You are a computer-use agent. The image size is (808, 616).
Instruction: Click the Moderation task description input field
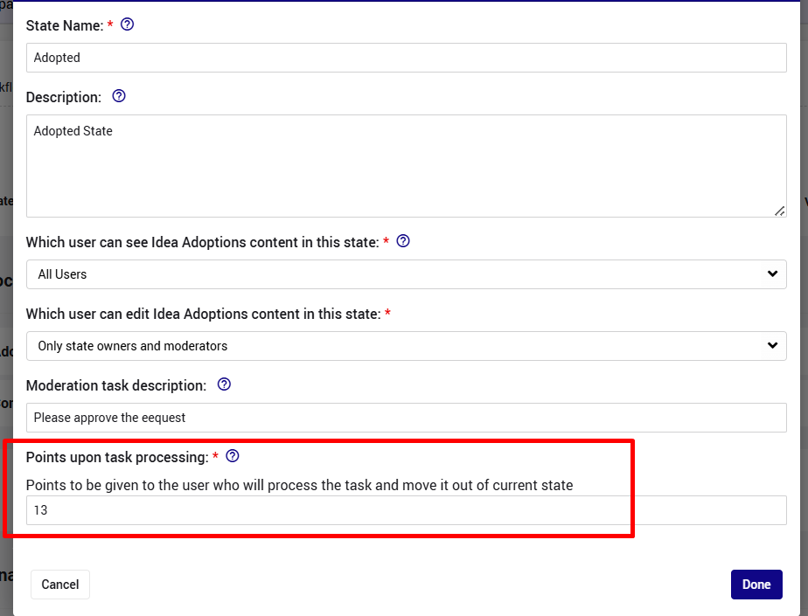406,418
